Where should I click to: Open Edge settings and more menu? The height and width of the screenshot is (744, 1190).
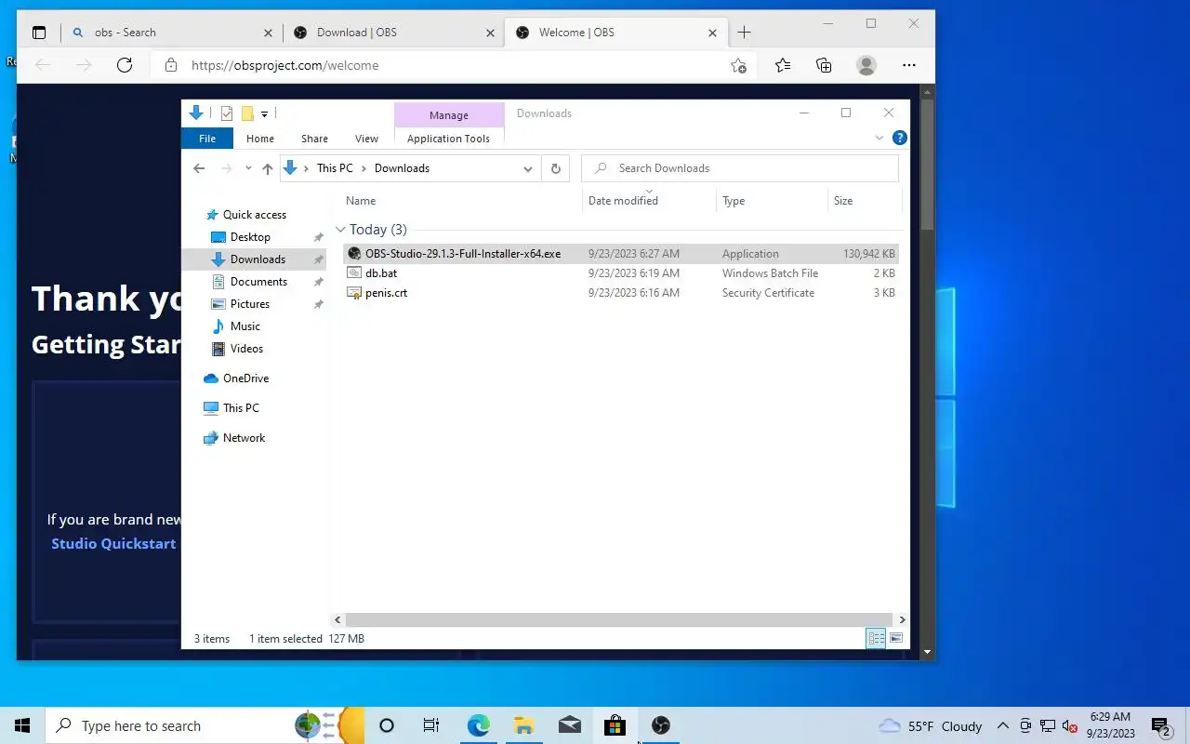(909, 65)
